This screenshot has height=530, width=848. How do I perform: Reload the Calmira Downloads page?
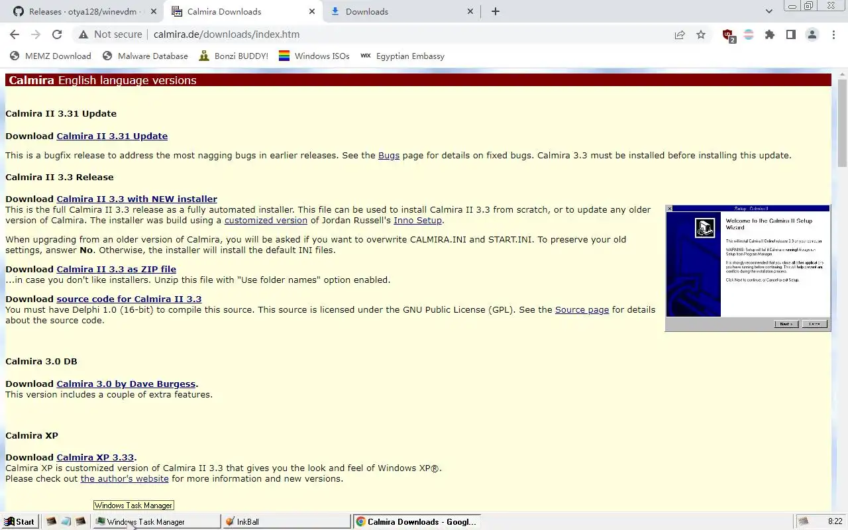(x=57, y=34)
